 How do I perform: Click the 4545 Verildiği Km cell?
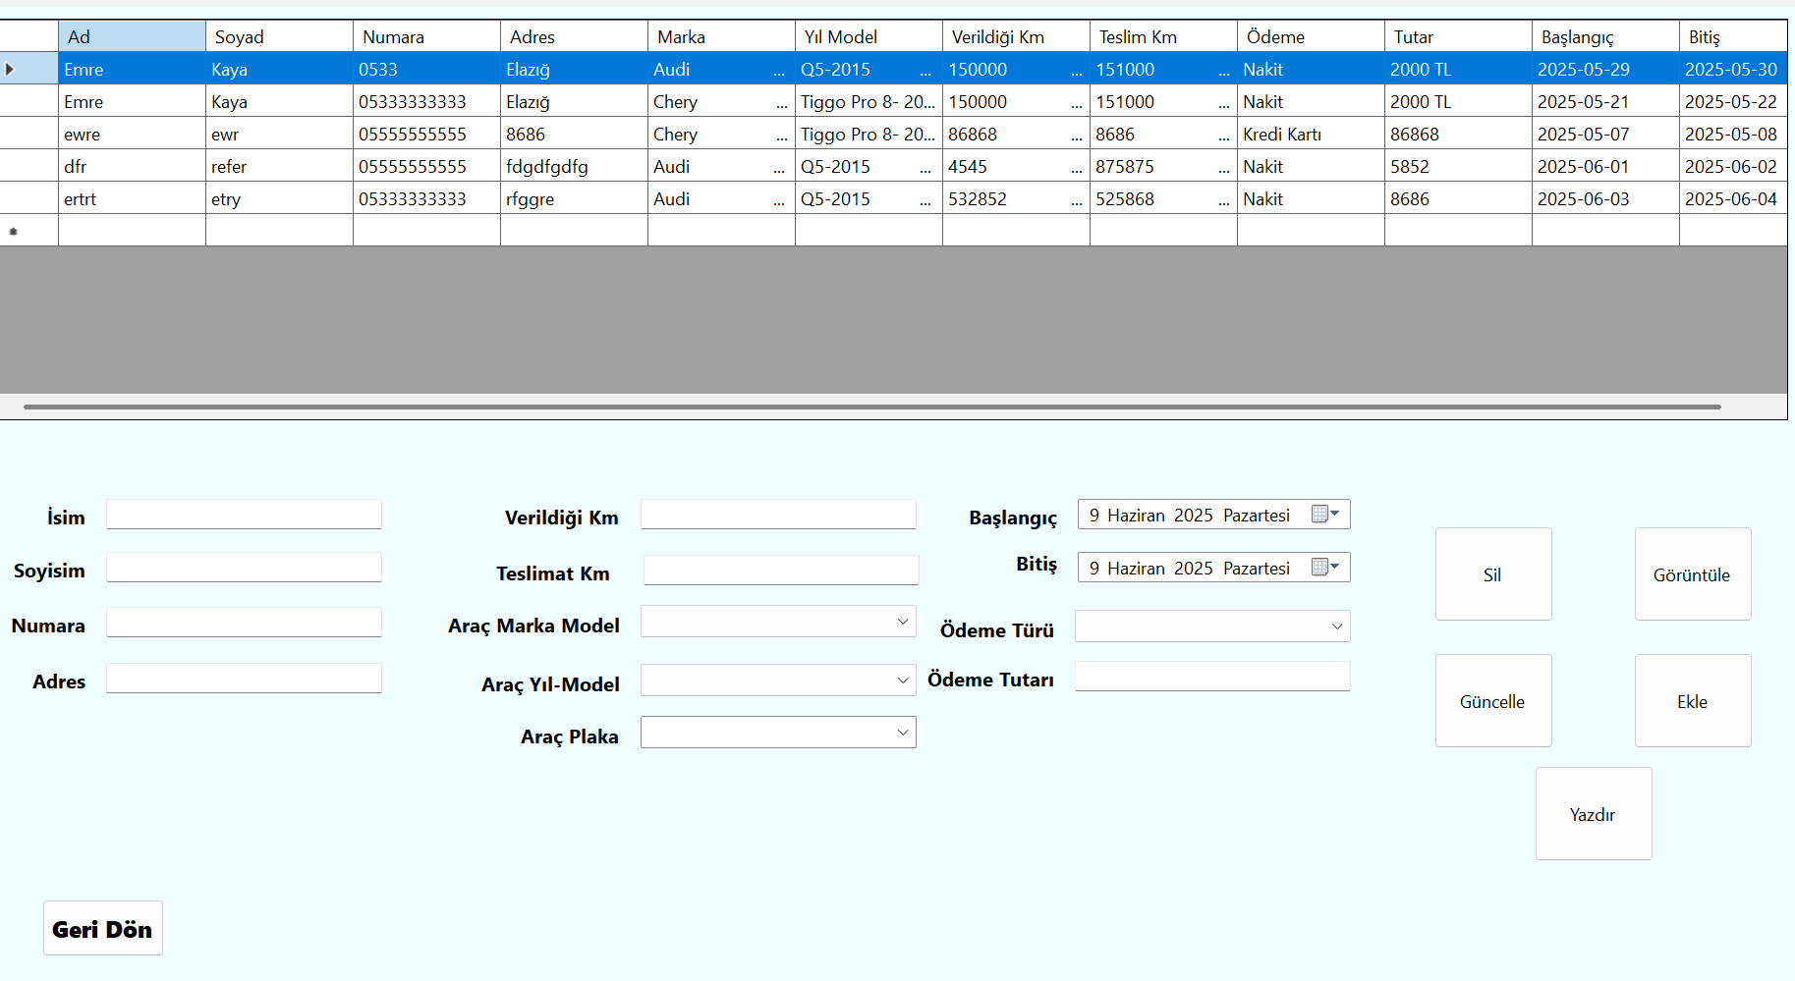click(x=1017, y=166)
